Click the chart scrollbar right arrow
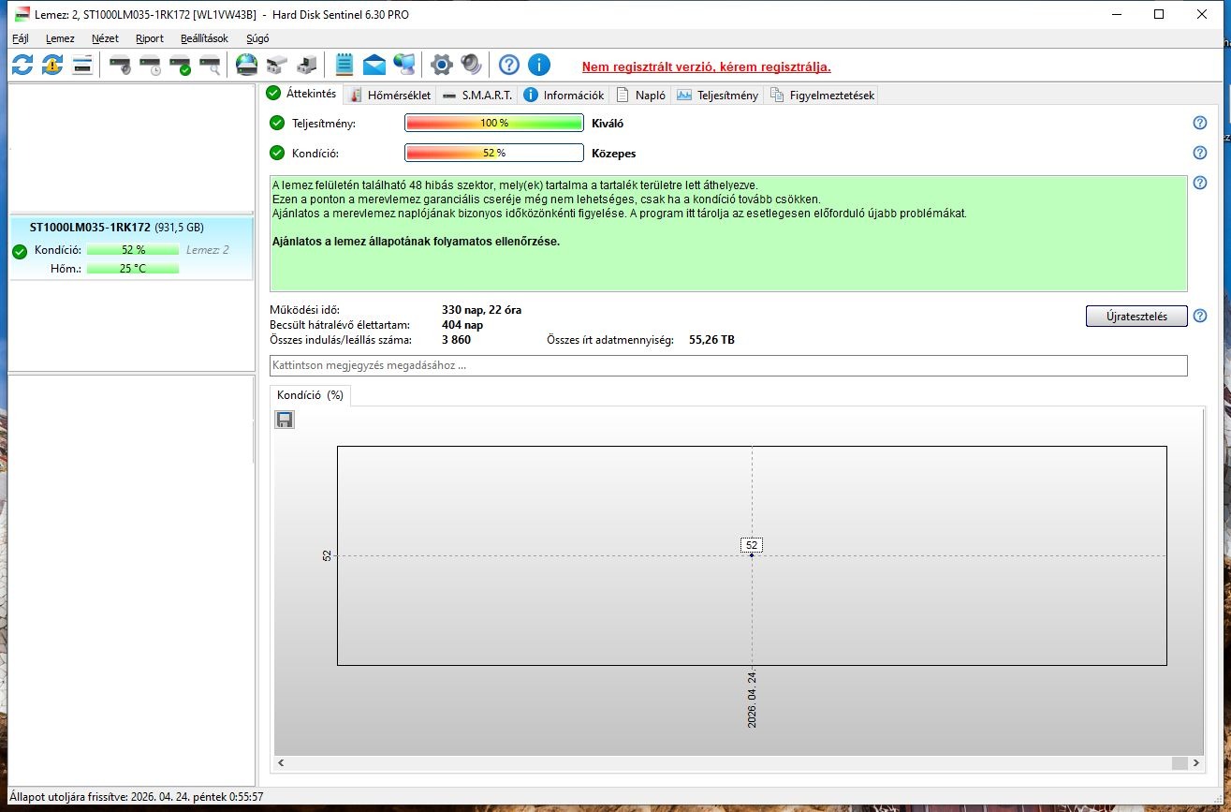The height and width of the screenshot is (812, 1231). point(1196,763)
